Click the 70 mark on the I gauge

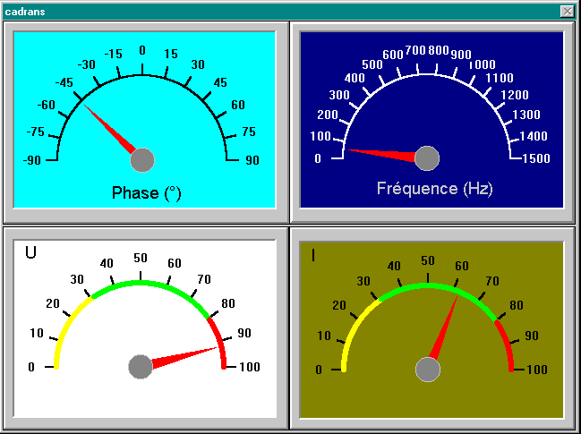pos(492,281)
